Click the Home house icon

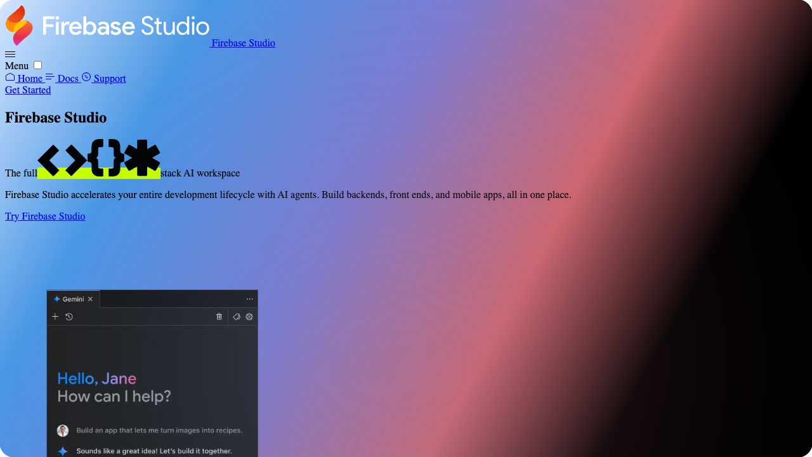10,77
